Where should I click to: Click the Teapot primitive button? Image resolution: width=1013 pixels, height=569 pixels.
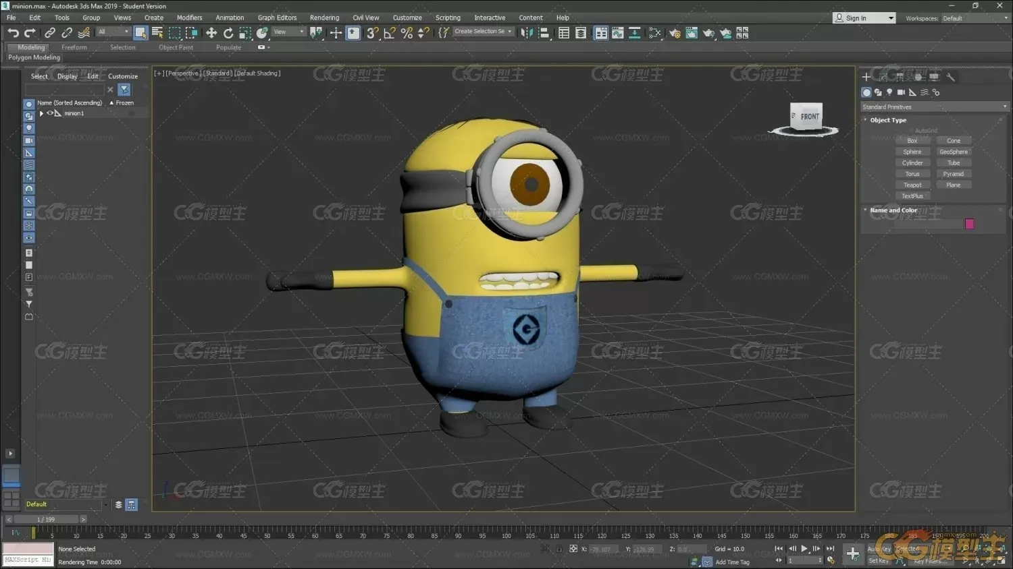tap(912, 185)
